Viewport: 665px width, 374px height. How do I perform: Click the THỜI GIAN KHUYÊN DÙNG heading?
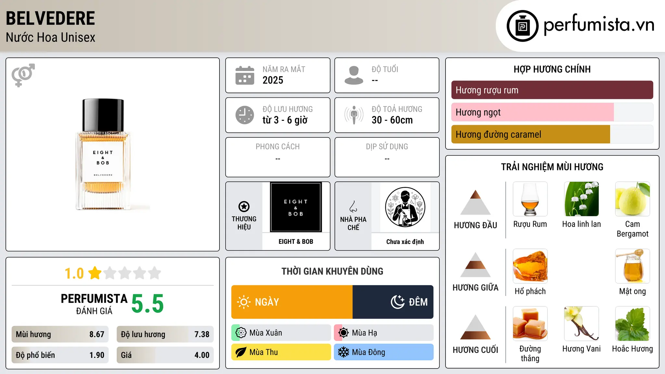[332, 271]
